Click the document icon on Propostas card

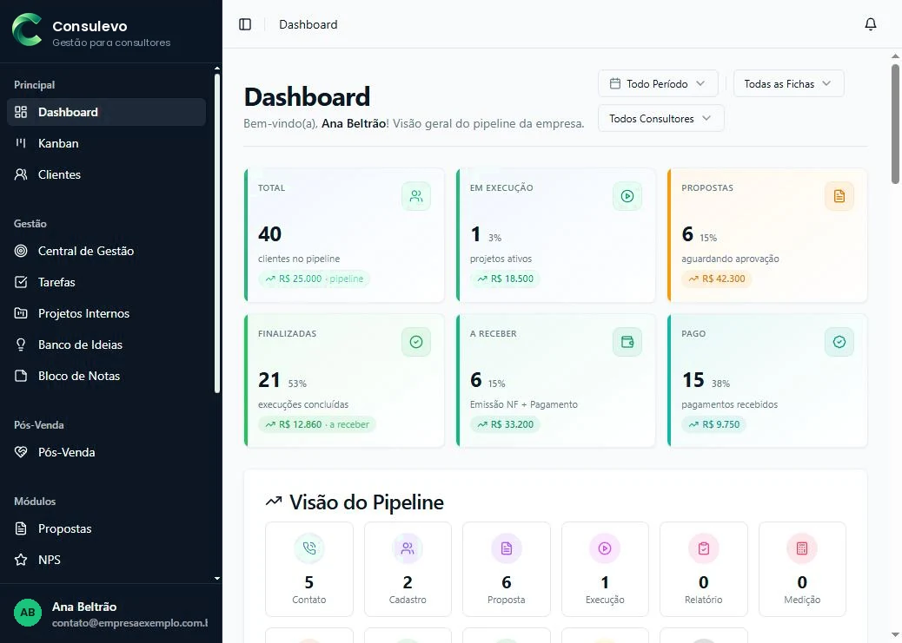839,196
